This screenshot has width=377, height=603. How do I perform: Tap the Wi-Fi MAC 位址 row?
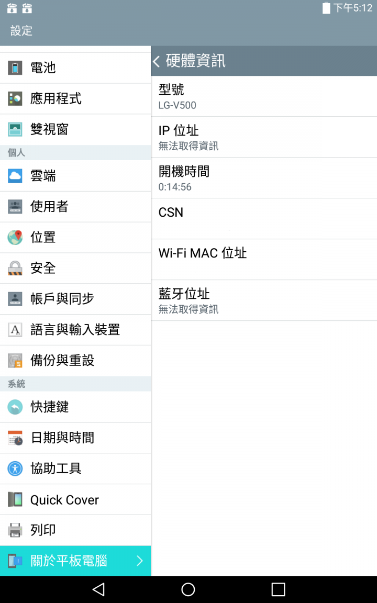coord(264,260)
